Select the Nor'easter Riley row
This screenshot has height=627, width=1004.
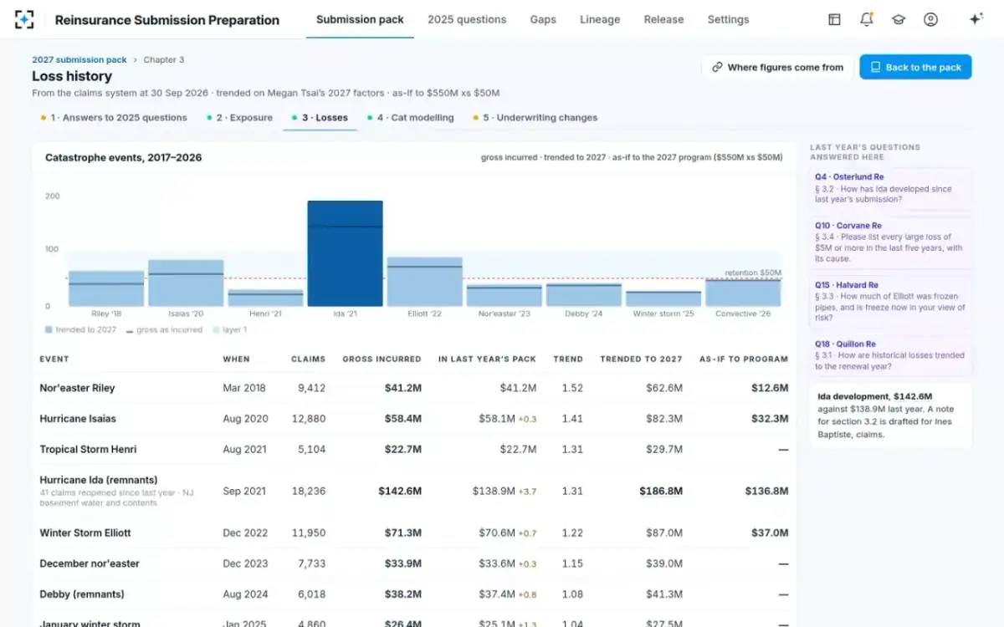[x=414, y=388]
